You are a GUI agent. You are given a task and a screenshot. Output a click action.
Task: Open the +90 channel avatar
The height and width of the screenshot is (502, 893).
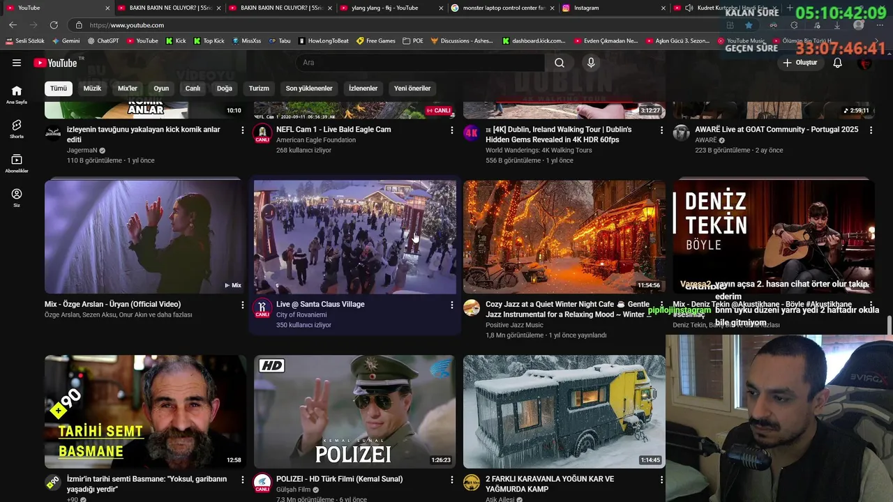[53, 483]
